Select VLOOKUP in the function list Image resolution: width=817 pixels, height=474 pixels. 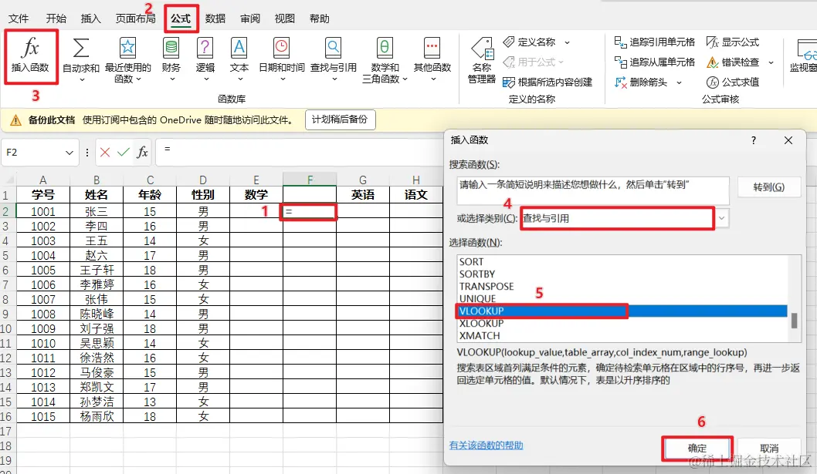click(x=622, y=311)
